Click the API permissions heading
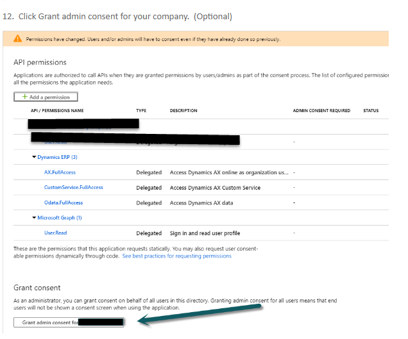Screen dimensions: 408x339 pos(40,62)
